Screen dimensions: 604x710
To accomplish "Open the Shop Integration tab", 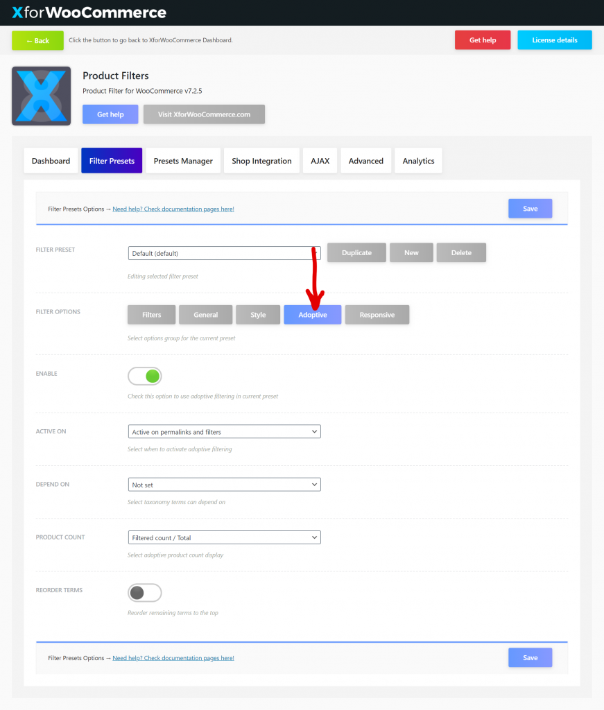I will point(261,161).
